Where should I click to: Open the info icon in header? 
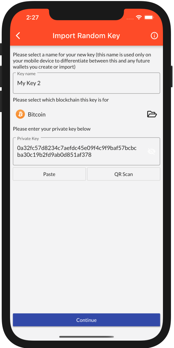[154, 36]
